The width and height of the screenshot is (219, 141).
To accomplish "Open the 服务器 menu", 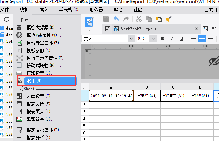I will tap(96, 10).
